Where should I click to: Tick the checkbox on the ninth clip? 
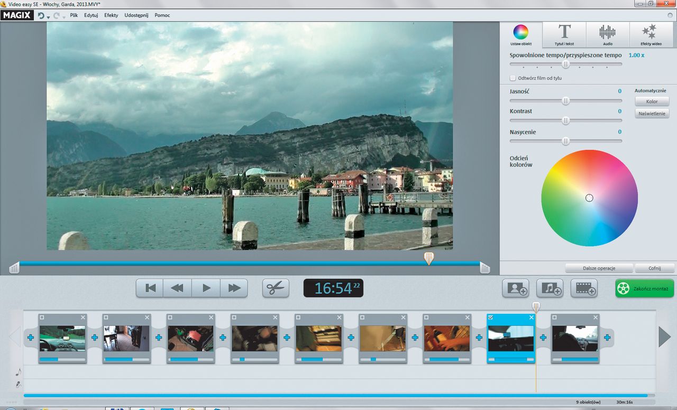(555, 317)
